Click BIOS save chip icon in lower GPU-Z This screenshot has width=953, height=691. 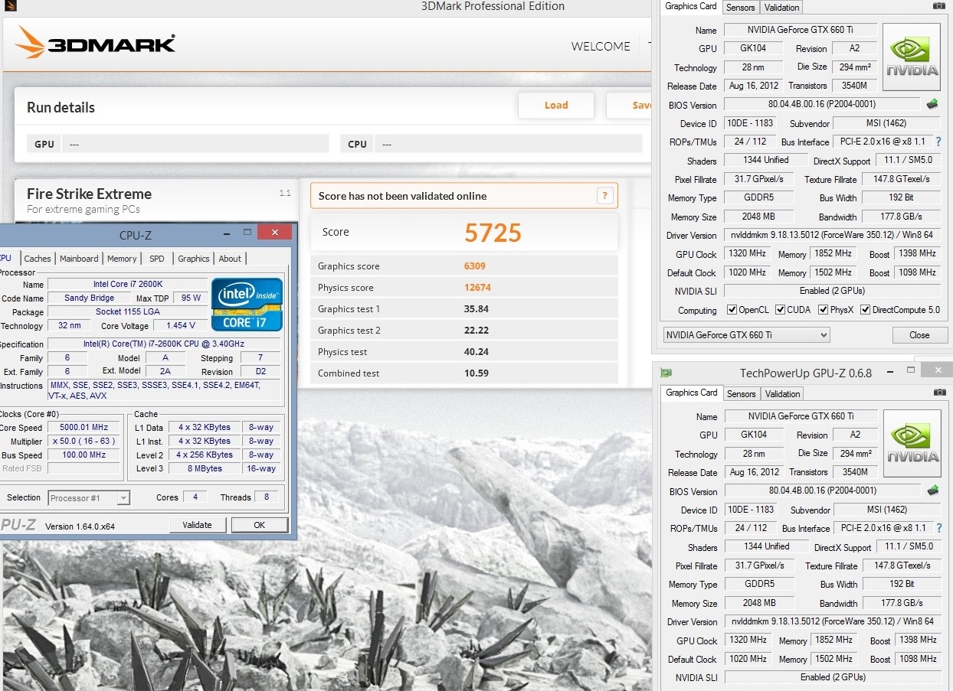[933, 491]
